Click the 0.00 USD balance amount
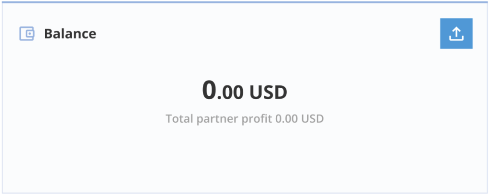490x195 pixels. [245, 90]
